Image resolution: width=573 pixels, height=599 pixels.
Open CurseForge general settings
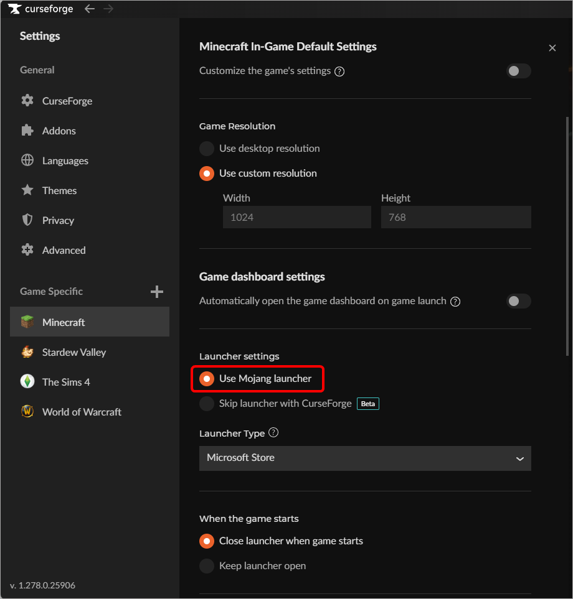[90, 101]
